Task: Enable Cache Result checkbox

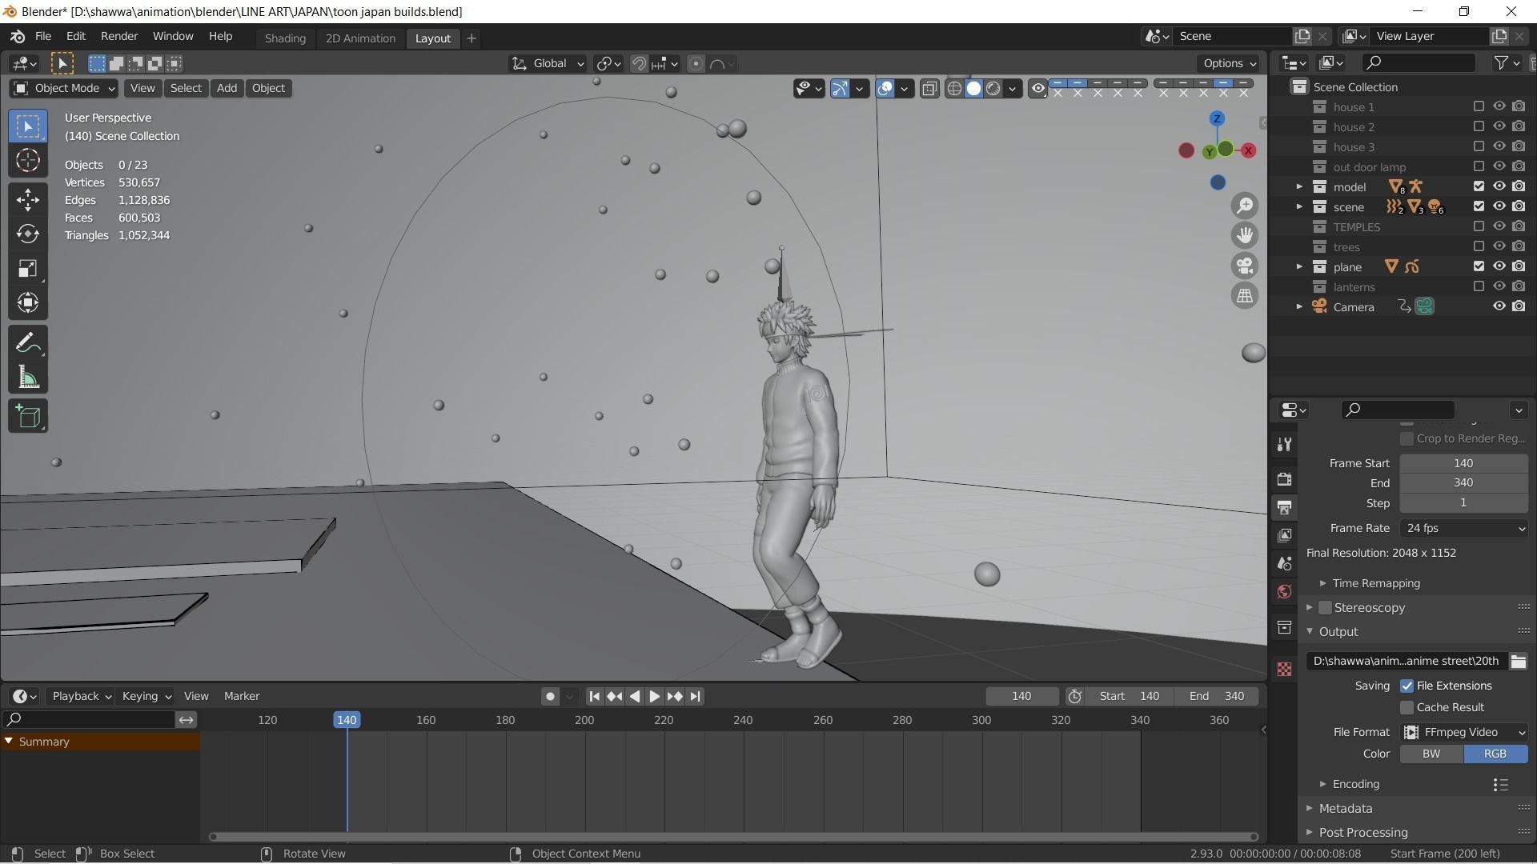Action: click(x=1407, y=707)
